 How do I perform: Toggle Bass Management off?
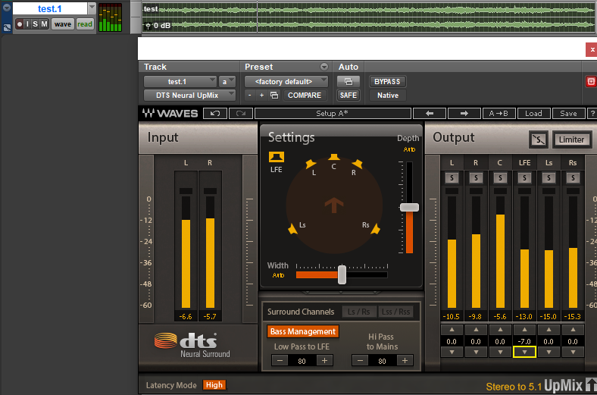[x=303, y=331]
